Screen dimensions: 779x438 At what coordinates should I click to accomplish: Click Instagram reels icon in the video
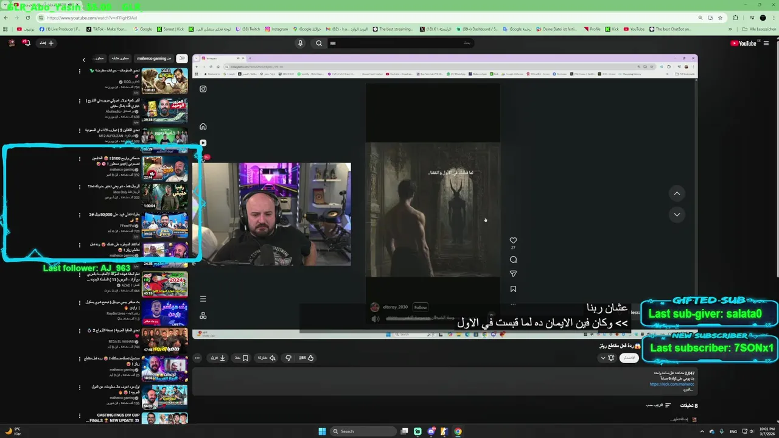pos(203,143)
